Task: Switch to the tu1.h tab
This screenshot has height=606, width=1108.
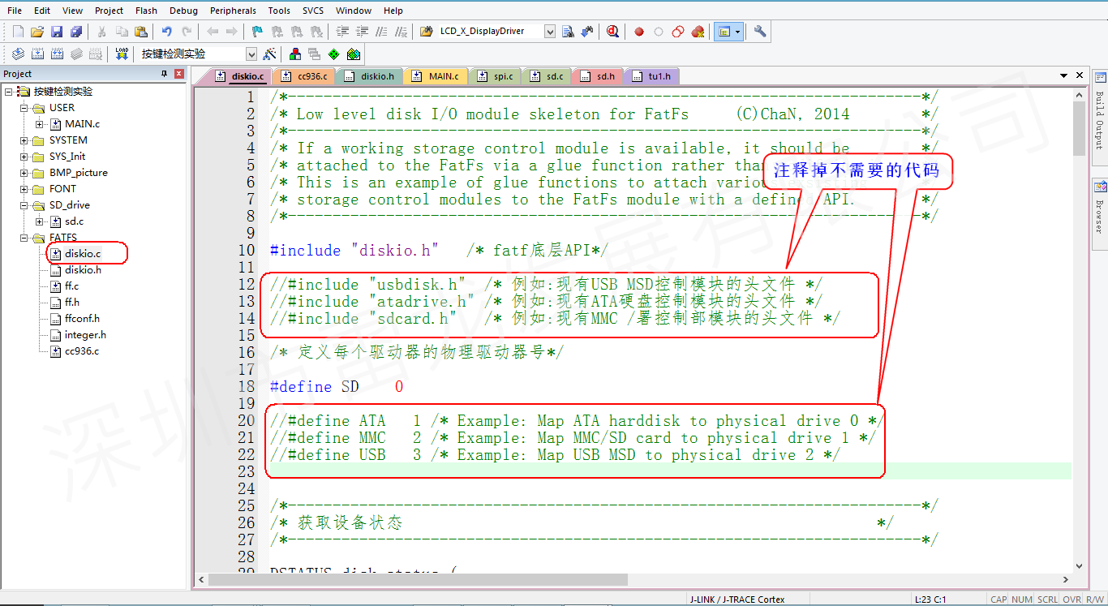Action: 651,76
